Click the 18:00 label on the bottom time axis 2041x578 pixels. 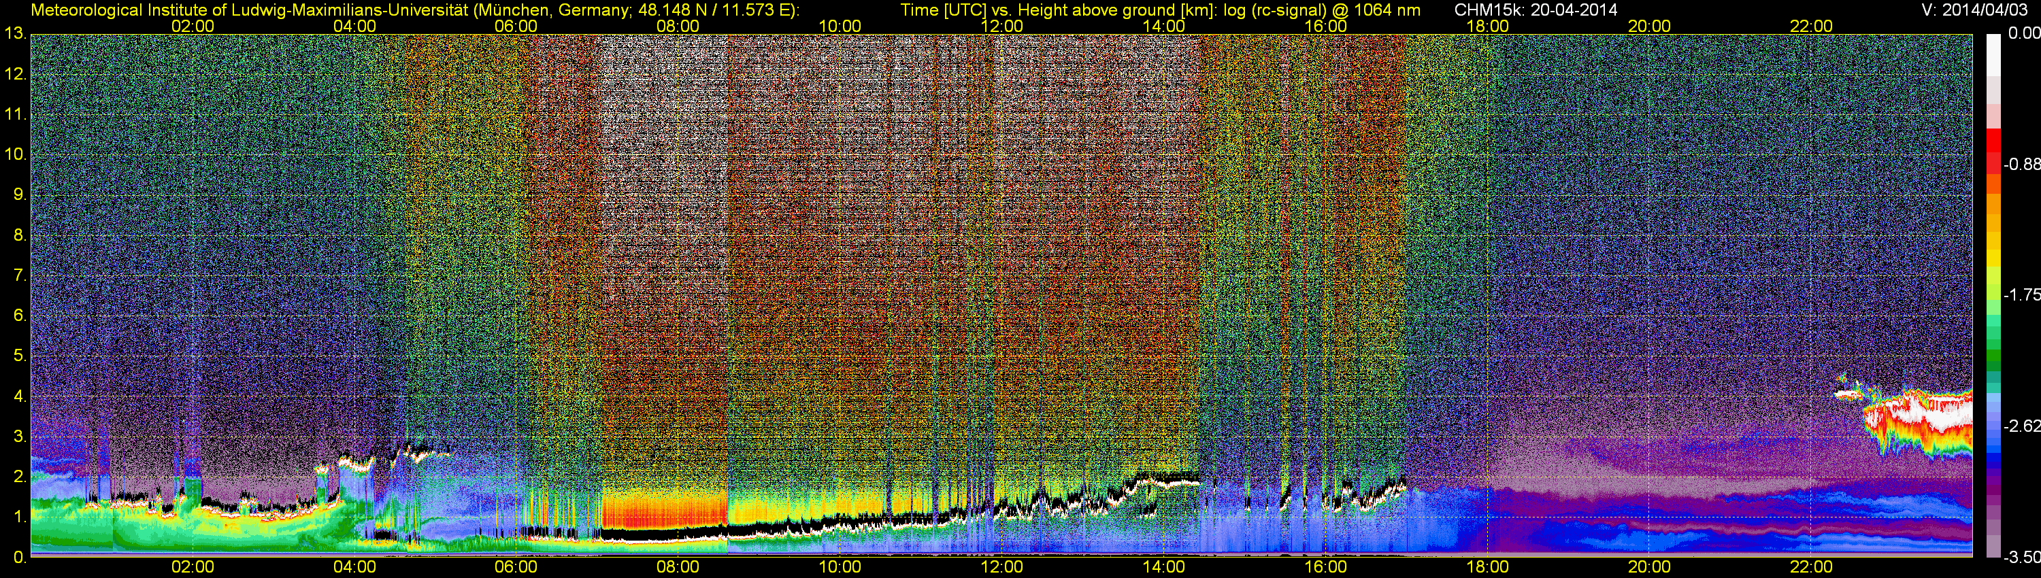pos(1487,567)
